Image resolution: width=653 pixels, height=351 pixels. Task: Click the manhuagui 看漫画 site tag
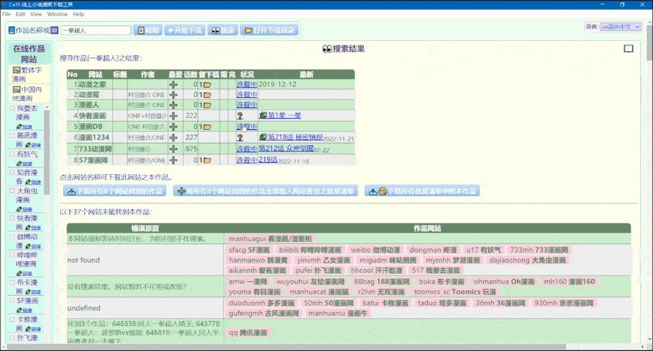coord(270,239)
